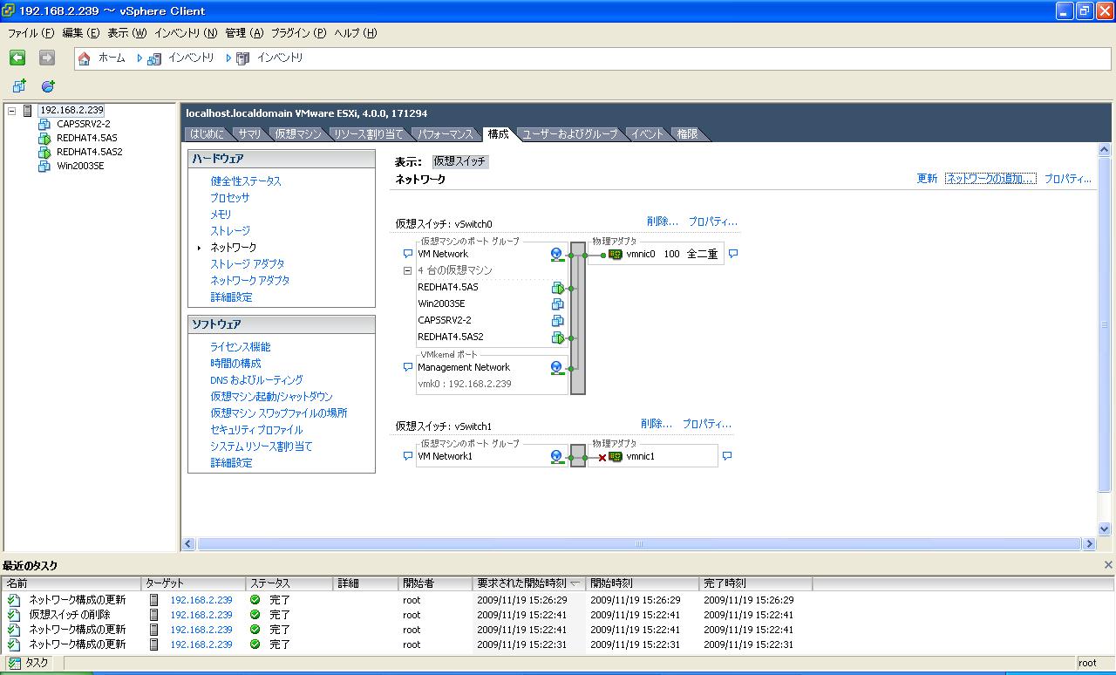This screenshot has height=675, width=1116.
Task: Open DNS およびルーティング software link
Action: click(256, 380)
